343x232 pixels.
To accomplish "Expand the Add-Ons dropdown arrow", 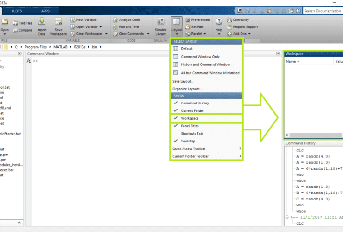I will 249,34.
